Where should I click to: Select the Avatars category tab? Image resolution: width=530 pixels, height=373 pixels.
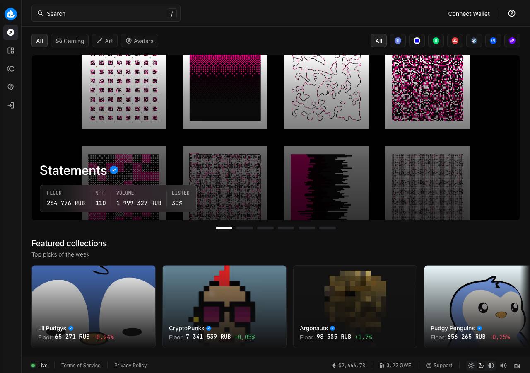tap(140, 41)
